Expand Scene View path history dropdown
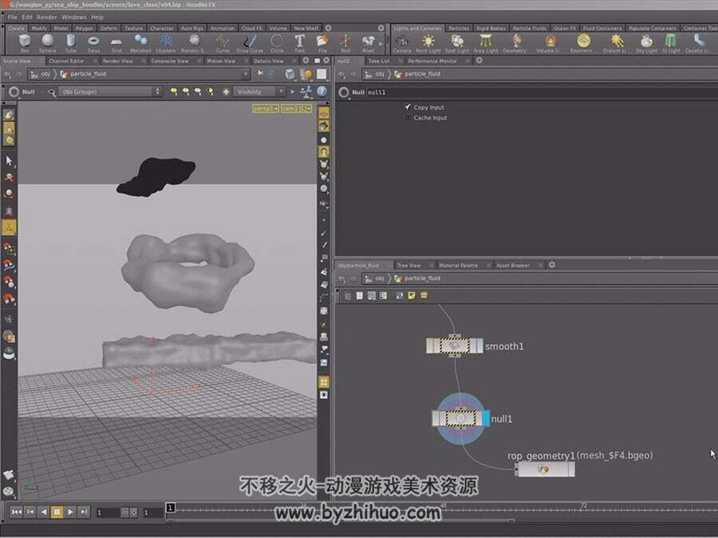718x538 pixels. (x=246, y=73)
